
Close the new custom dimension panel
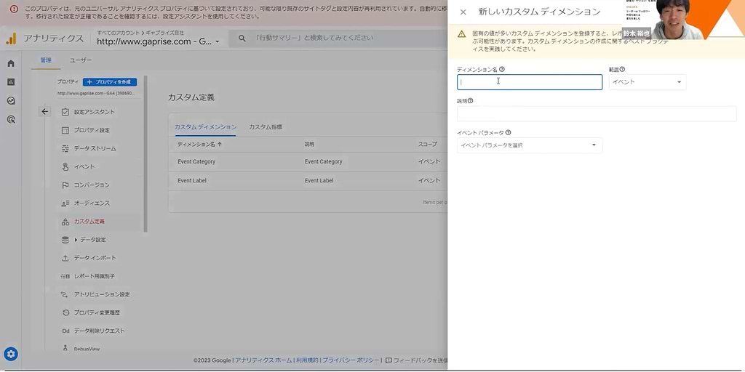click(x=463, y=12)
